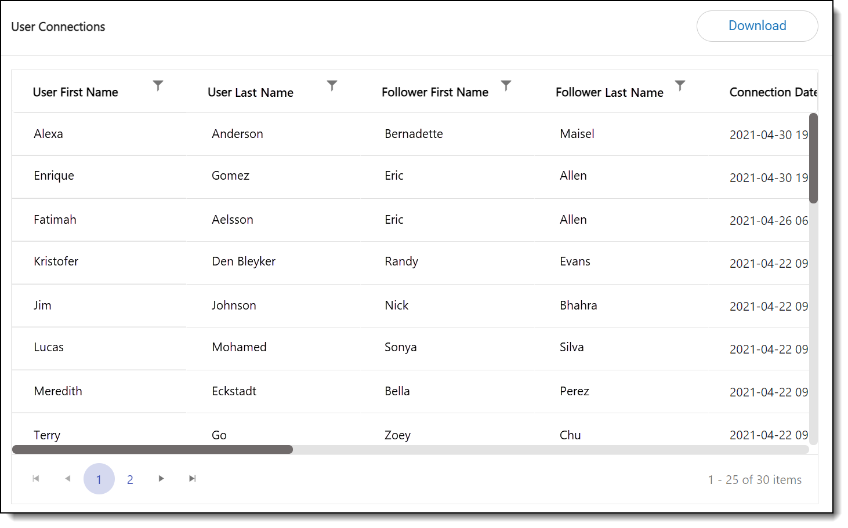Open the Follower Last Name filter icon
This screenshot has height=528, width=848.
point(680,86)
